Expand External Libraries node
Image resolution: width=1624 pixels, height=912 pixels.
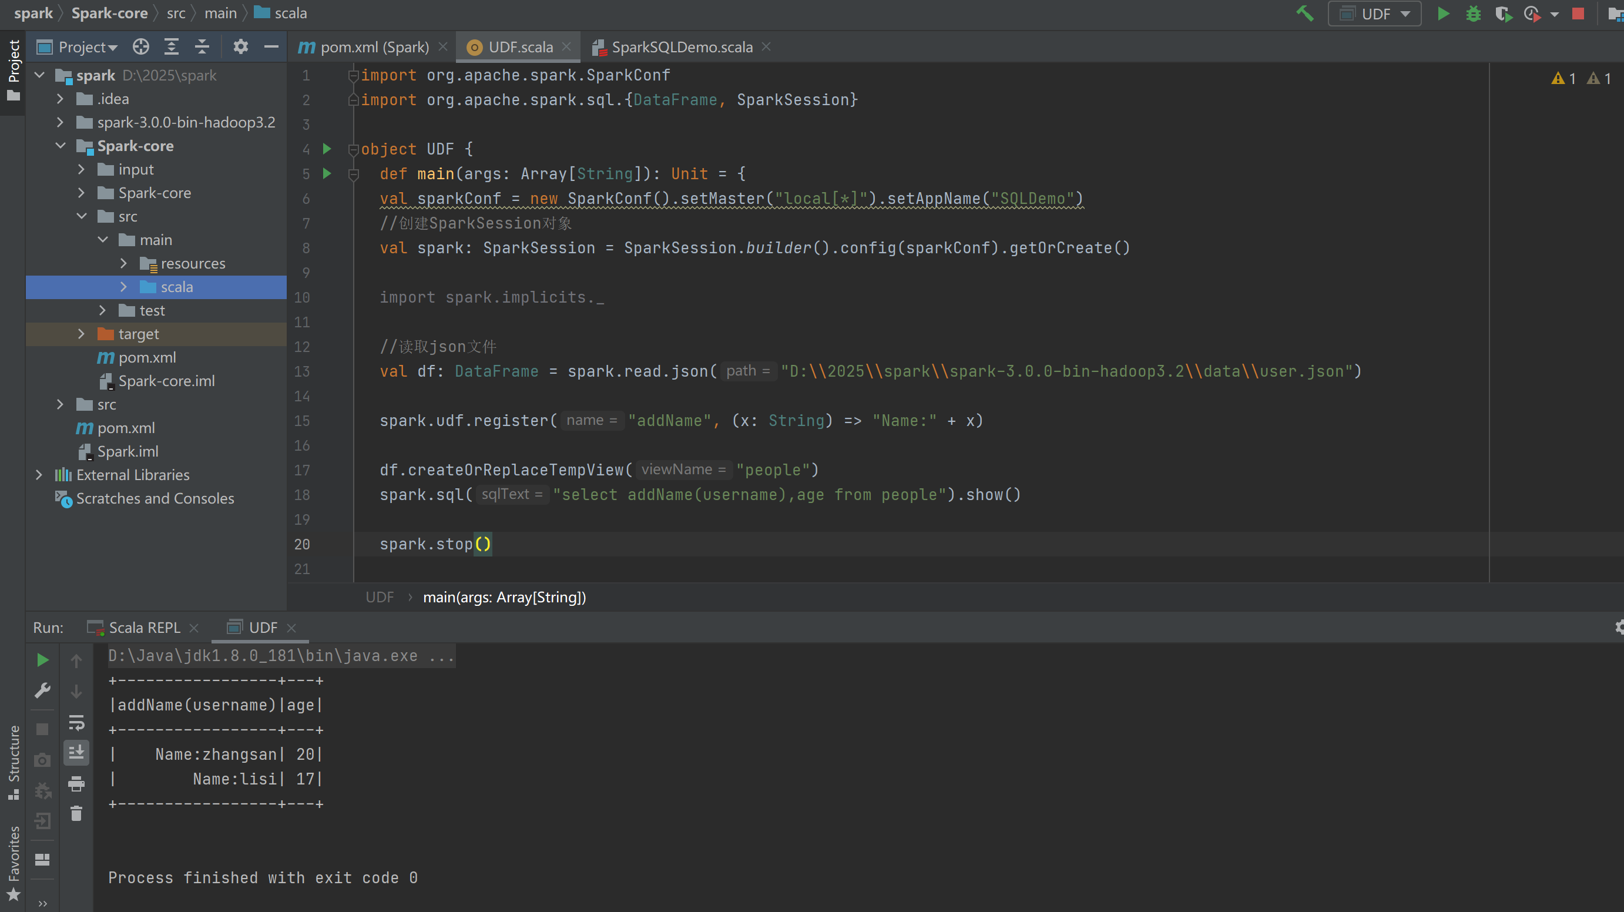pyautogui.click(x=39, y=475)
